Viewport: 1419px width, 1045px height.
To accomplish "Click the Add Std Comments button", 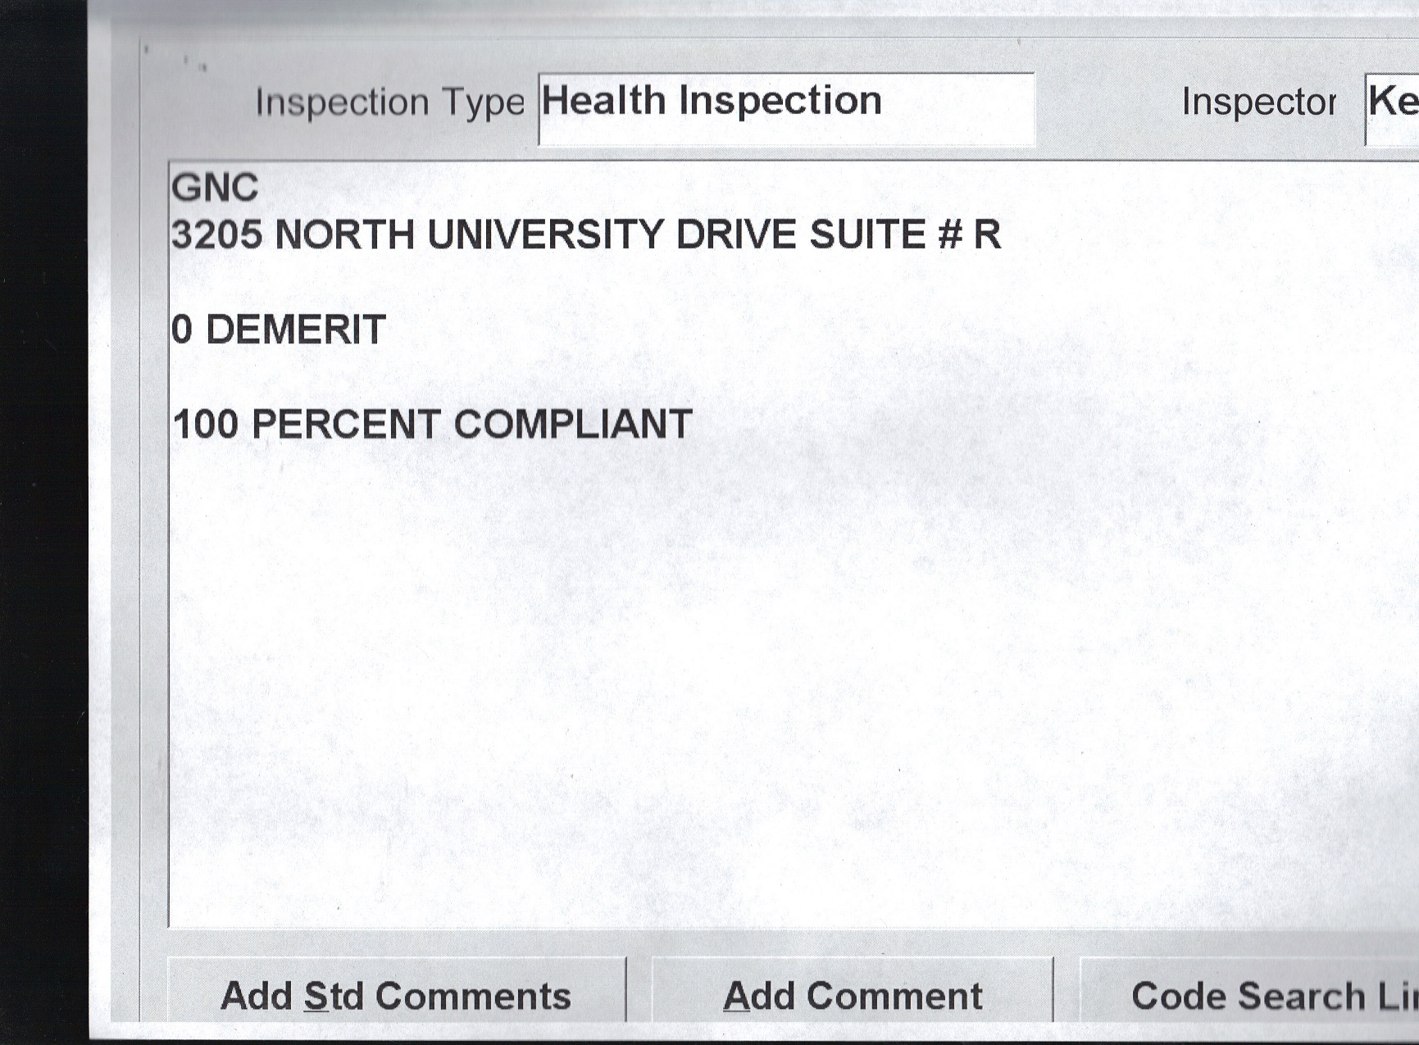I will tap(396, 995).
